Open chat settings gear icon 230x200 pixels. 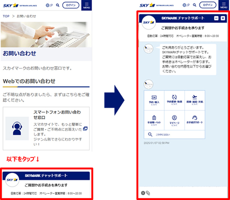click(143, 193)
